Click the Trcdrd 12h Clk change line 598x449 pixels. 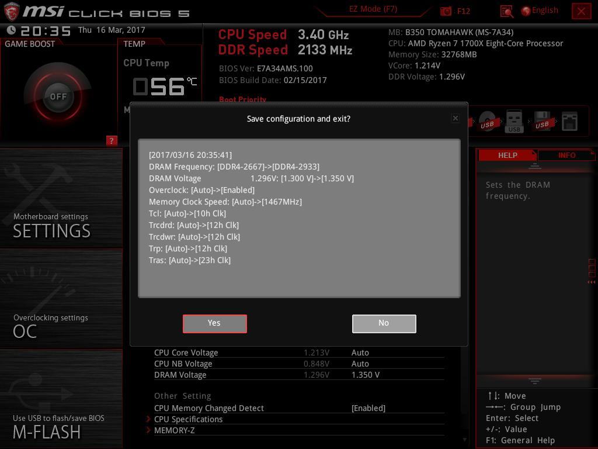coord(194,225)
